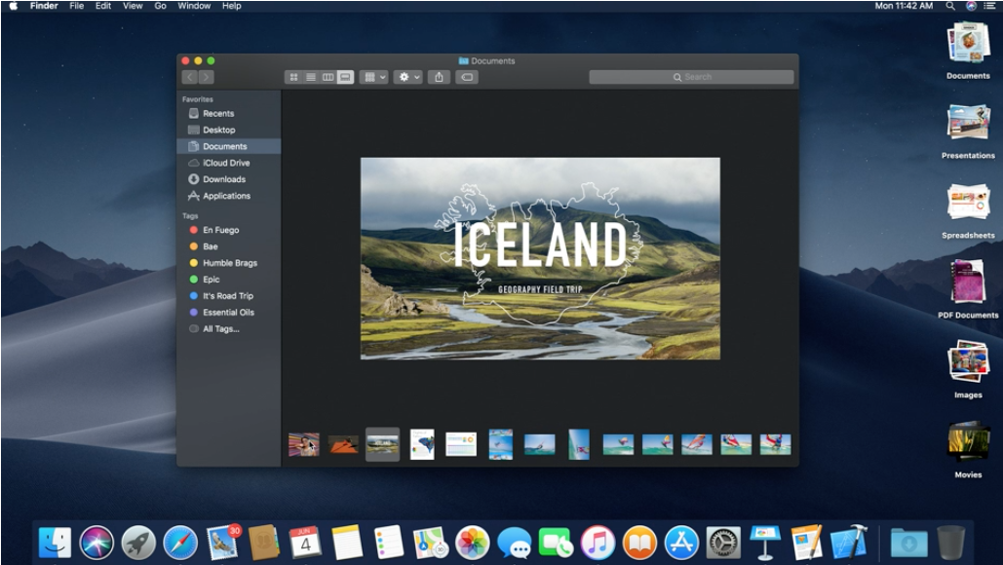
Task: Click the menu bar clock
Action: pos(904,6)
